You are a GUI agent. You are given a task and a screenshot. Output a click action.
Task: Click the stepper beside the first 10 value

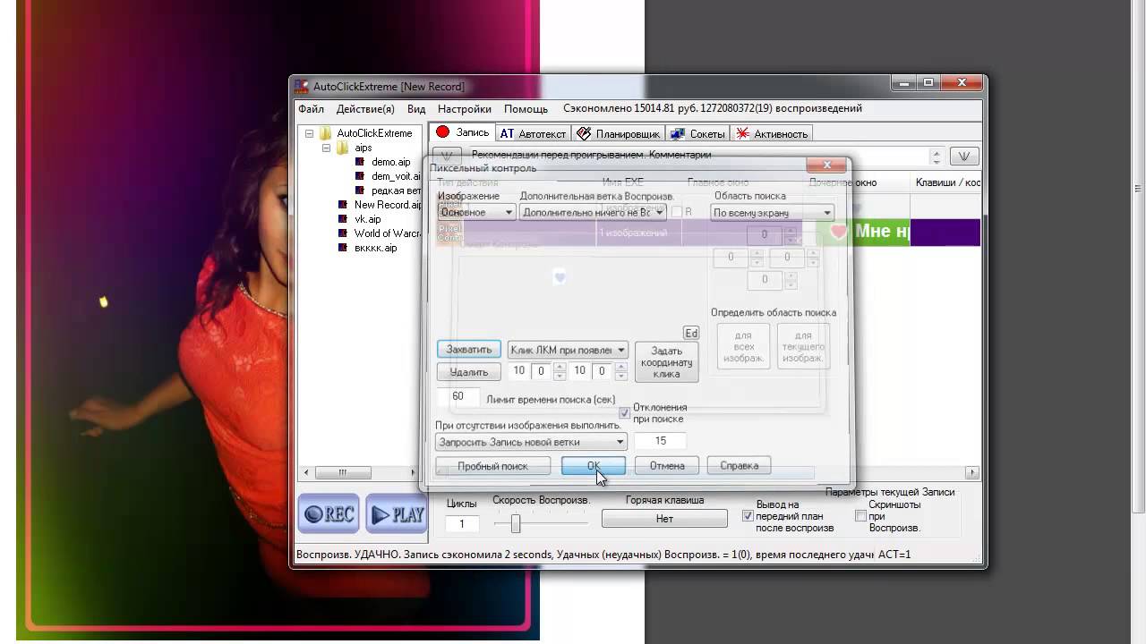[559, 370]
